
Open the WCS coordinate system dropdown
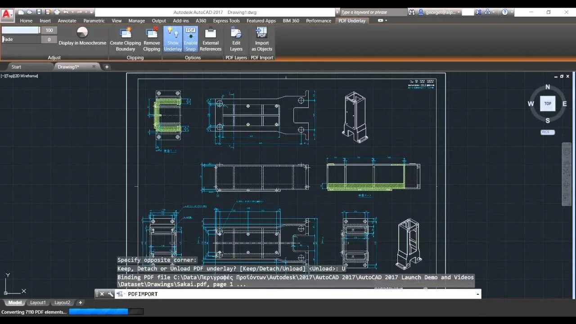(548, 132)
